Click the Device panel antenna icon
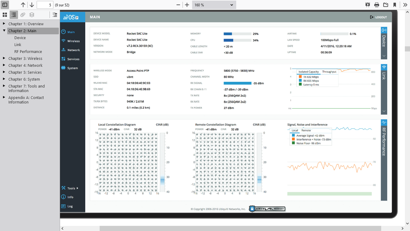The height and width of the screenshot is (231, 410). (x=384, y=30)
